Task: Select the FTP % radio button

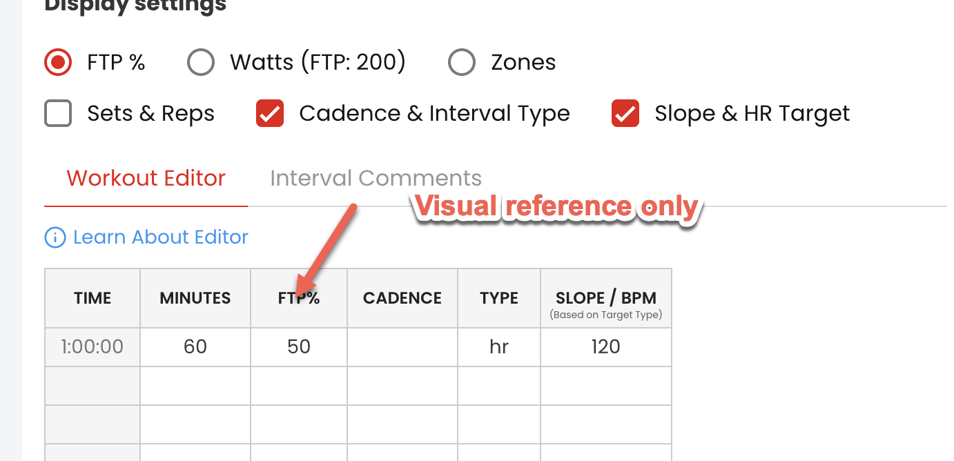Action: [x=58, y=63]
